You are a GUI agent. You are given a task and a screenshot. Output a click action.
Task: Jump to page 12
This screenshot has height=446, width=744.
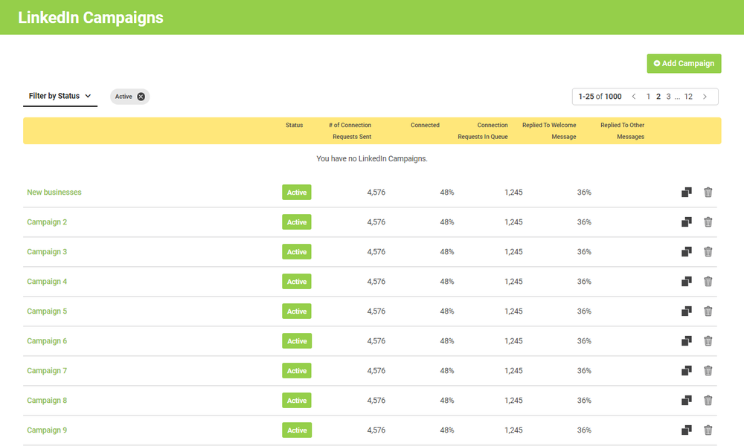688,96
